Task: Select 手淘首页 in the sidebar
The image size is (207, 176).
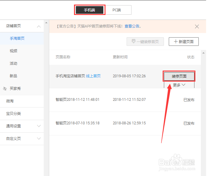Action: pyautogui.click(x=17, y=38)
